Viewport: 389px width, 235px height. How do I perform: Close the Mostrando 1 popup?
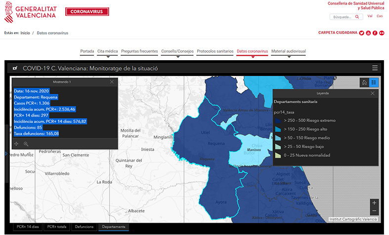tap(112, 81)
